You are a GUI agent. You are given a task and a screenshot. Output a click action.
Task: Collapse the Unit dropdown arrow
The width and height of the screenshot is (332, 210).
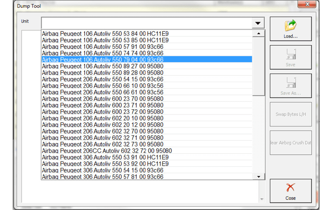point(258,24)
